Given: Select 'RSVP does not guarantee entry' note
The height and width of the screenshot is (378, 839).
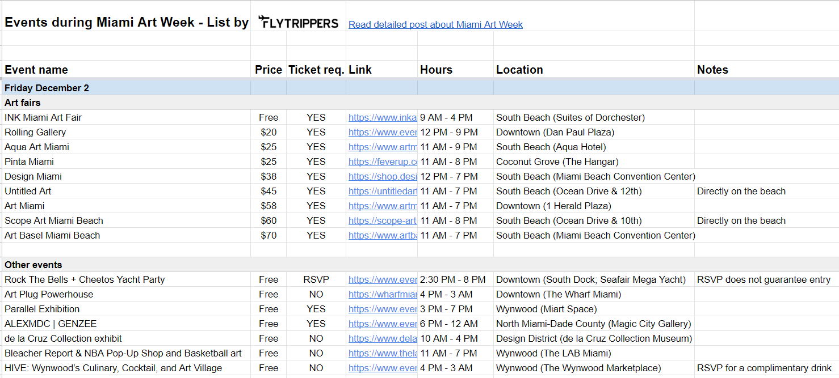Looking at the screenshot, I should 766,279.
